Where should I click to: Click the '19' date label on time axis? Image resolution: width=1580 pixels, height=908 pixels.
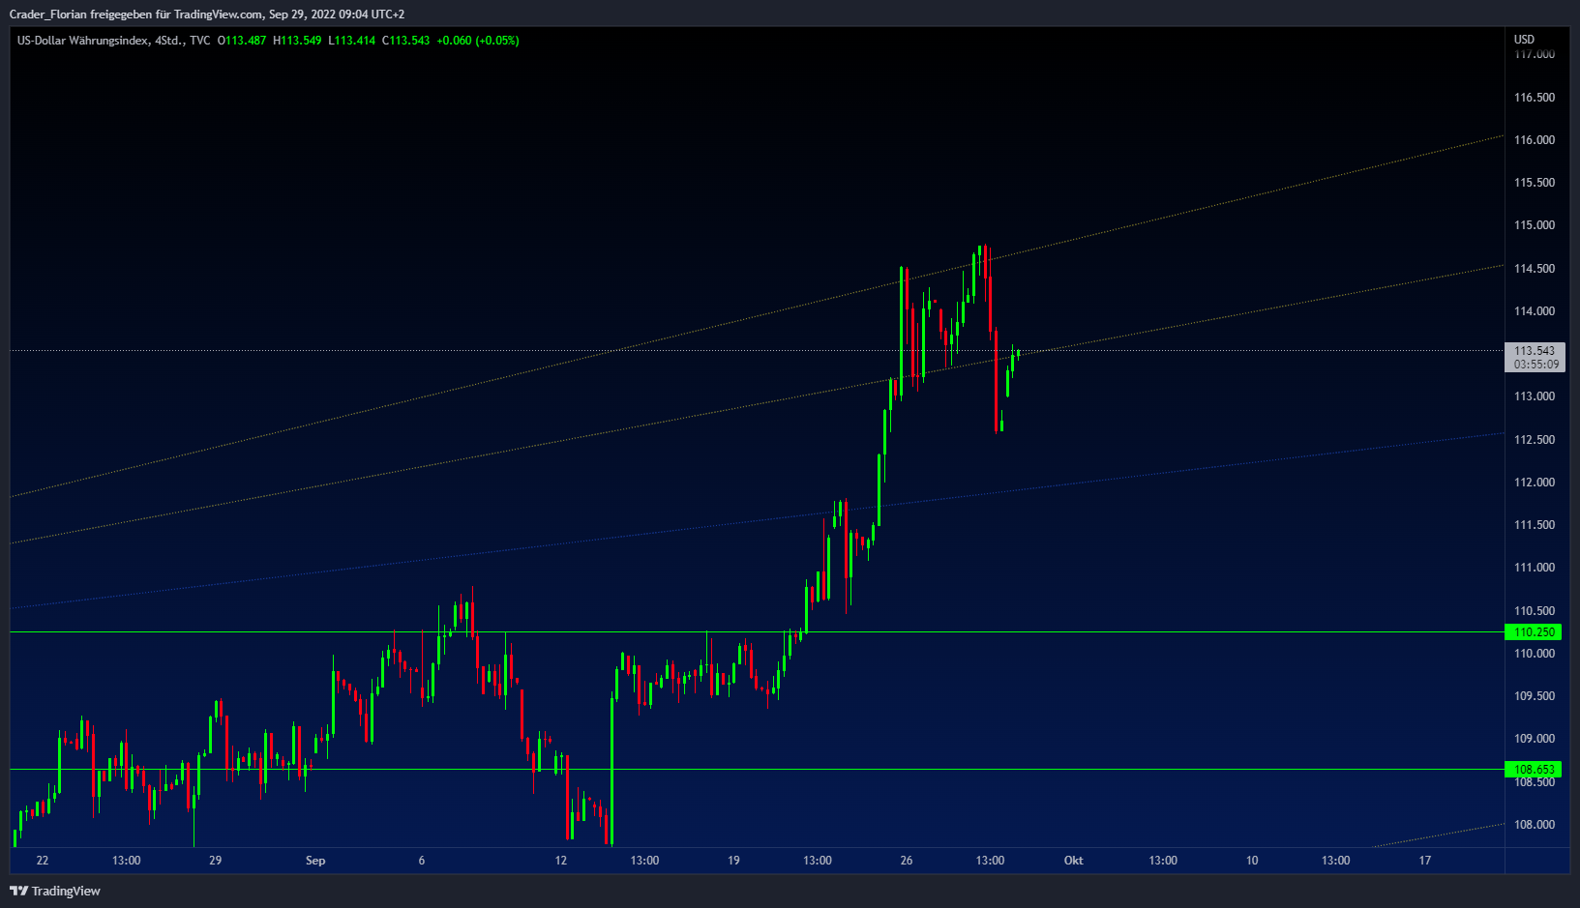[x=733, y=861]
